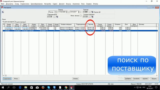Launch Google Chrome from the taskbar
The width and height of the screenshot is (160, 90).
66,87
